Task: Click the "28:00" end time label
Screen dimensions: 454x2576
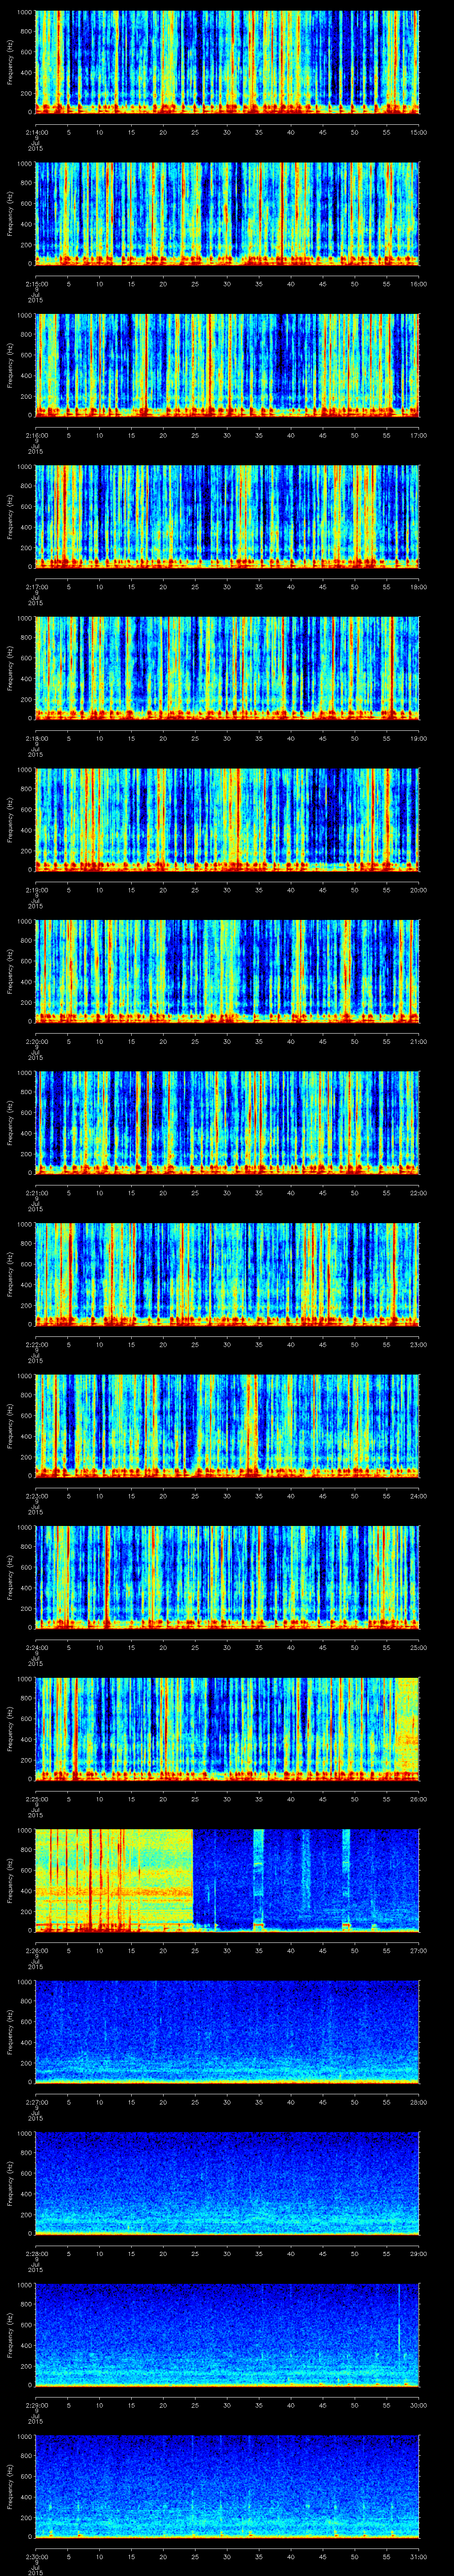Action: point(418,2101)
